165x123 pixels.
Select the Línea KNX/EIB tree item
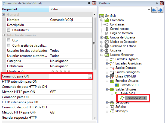click(x=126, y=76)
